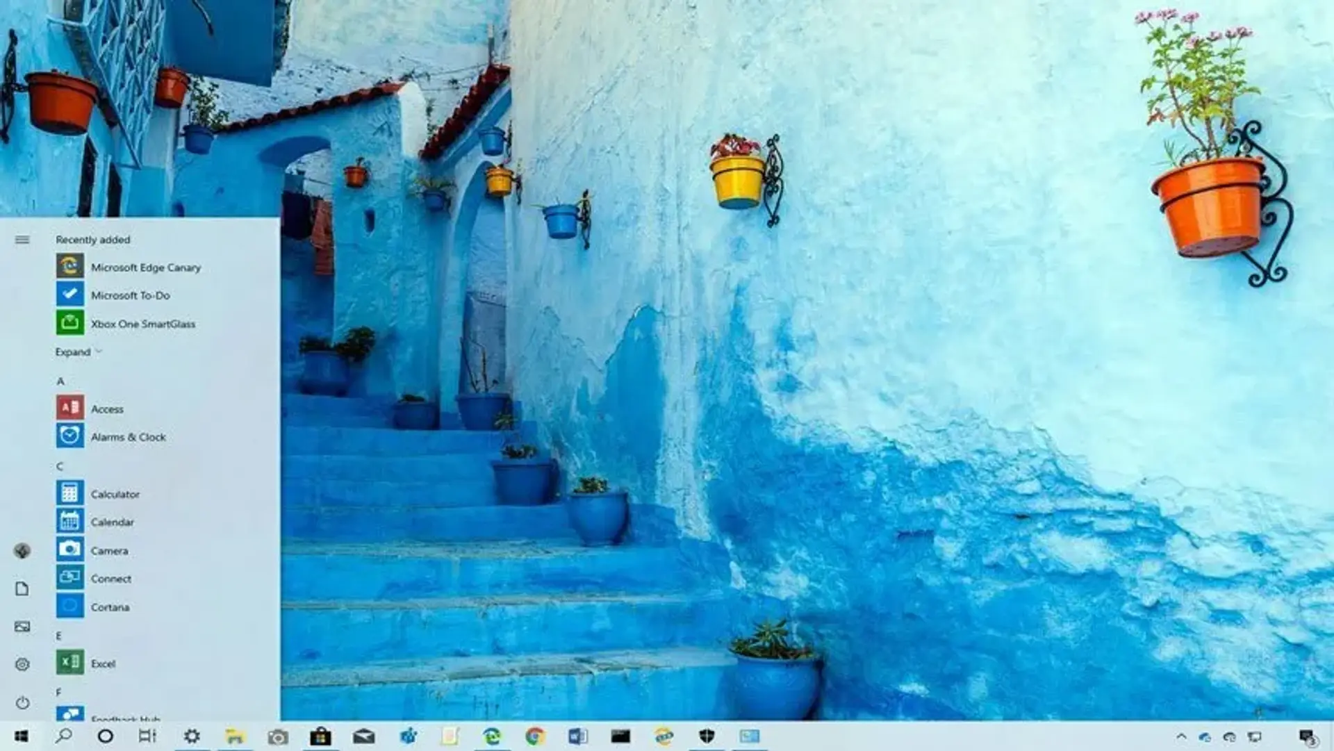1334x751 pixels.
Task: Jump to apps via letter A header
Action: [60, 381]
